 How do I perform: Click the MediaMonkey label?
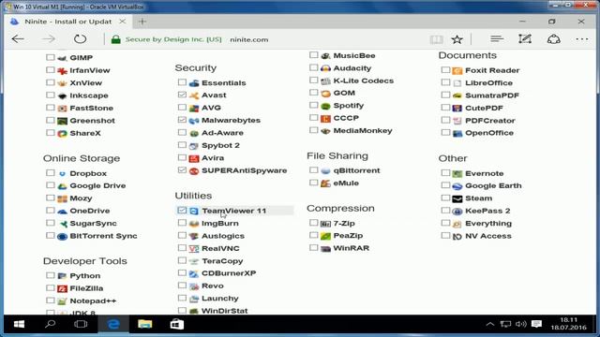363,131
